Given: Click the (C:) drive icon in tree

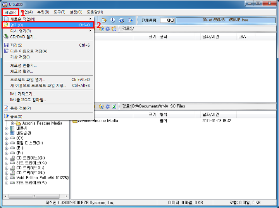Looking at the screenshot, I should [12, 138].
